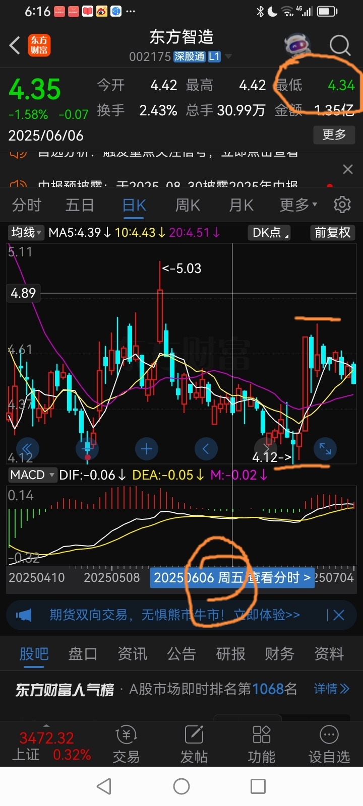Screen dimensions: 363x806
Task: Open the futures trading banner 立即体验
Action: coord(267,615)
